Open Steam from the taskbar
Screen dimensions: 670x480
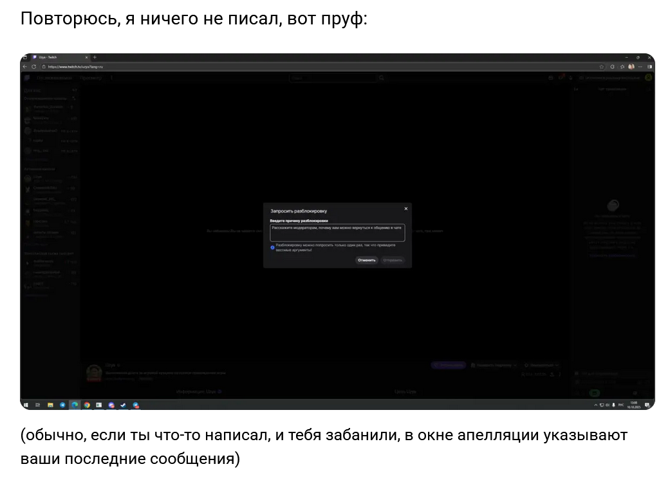(124, 405)
